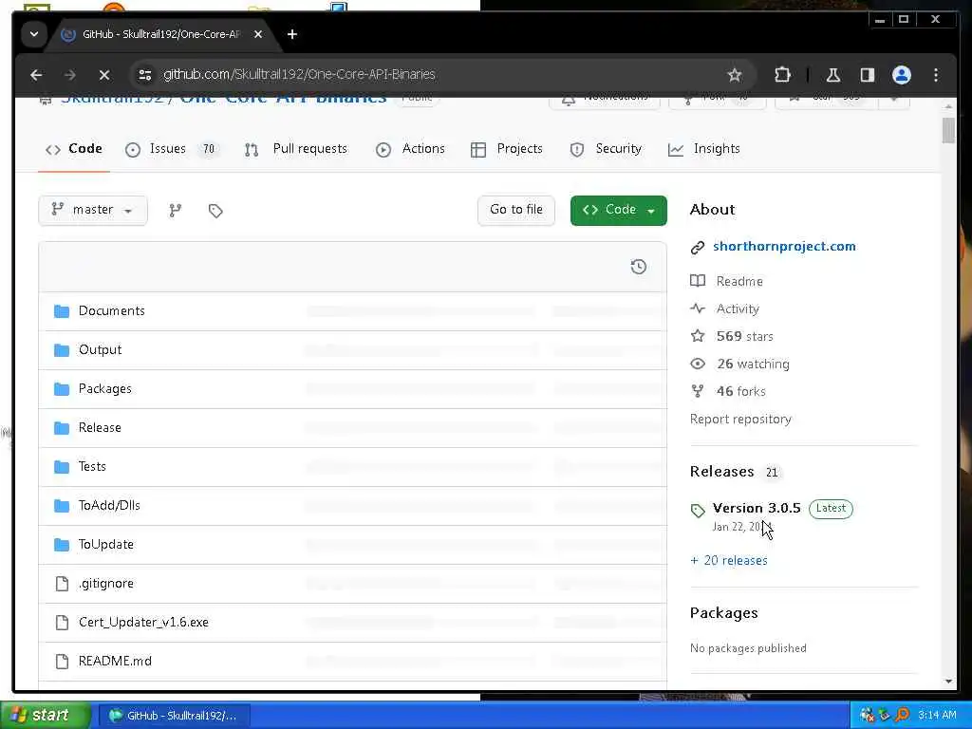The width and height of the screenshot is (972, 729).
Task: Open the Releases 21 heading
Action: pos(735,473)
